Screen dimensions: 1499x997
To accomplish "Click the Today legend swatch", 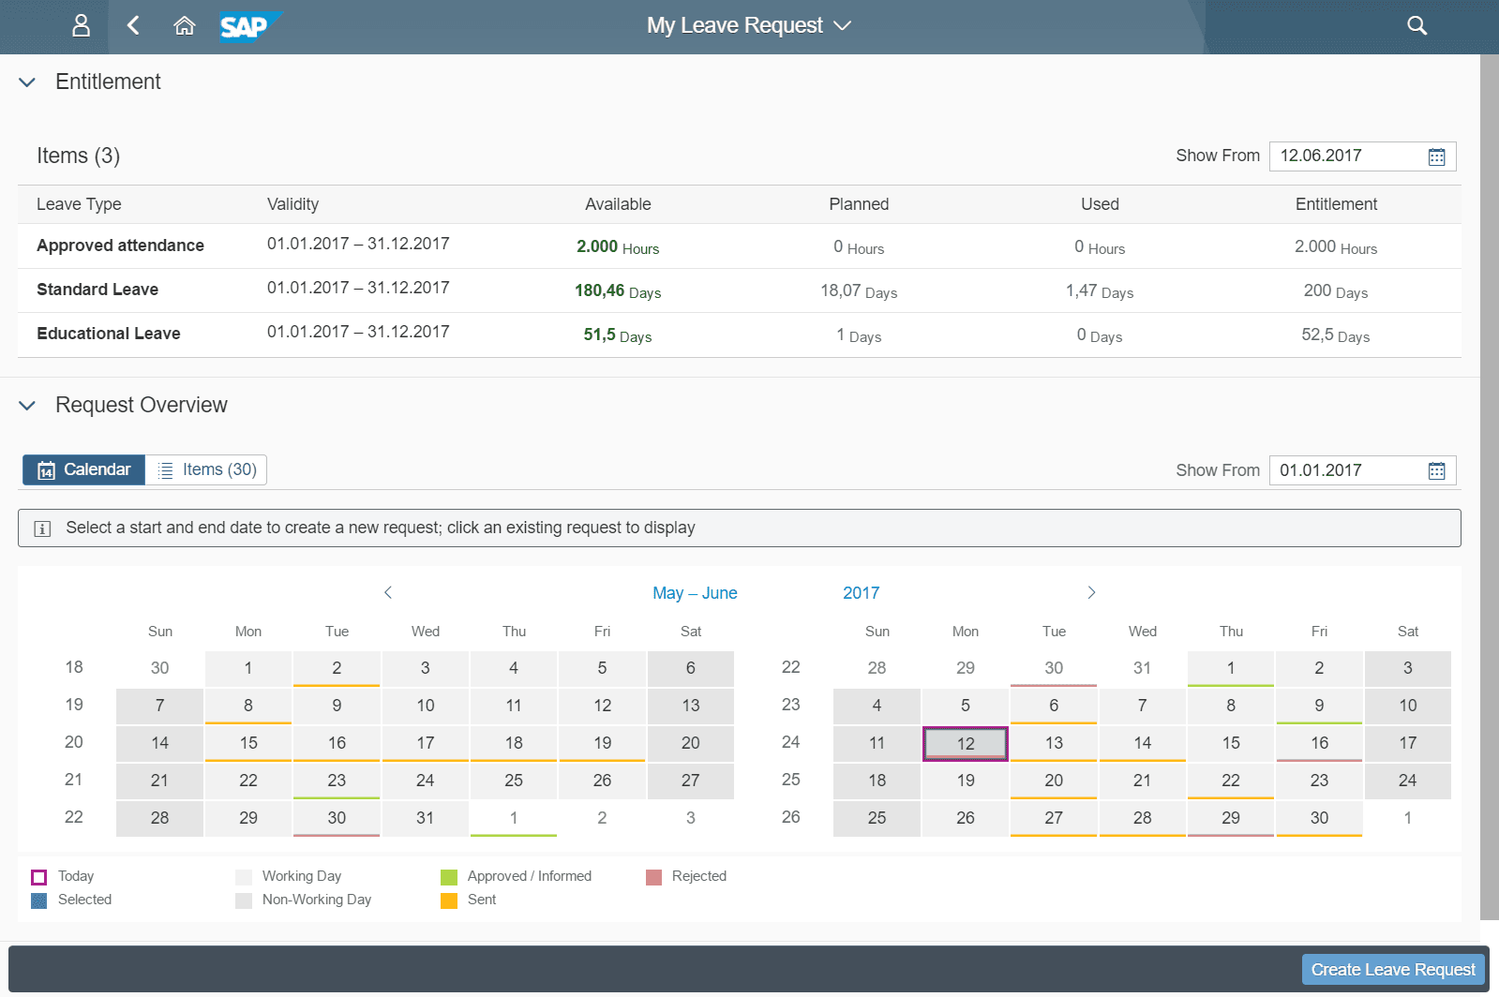I will coord(38,877).
